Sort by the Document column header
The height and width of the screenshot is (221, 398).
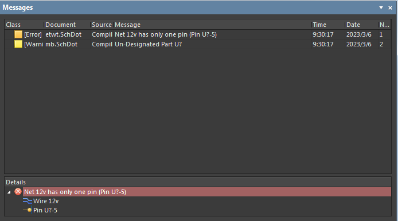tap(67, 25)
